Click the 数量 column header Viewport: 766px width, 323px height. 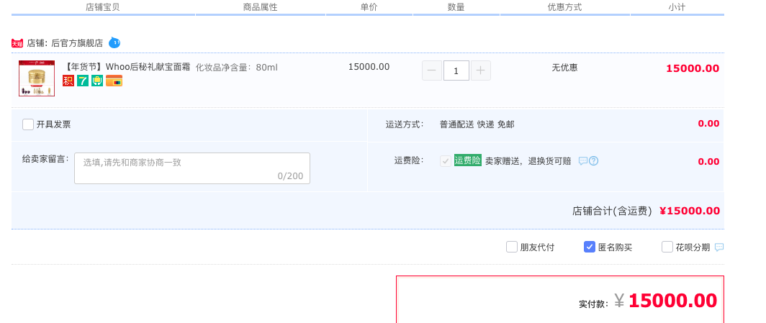[456, 6]
